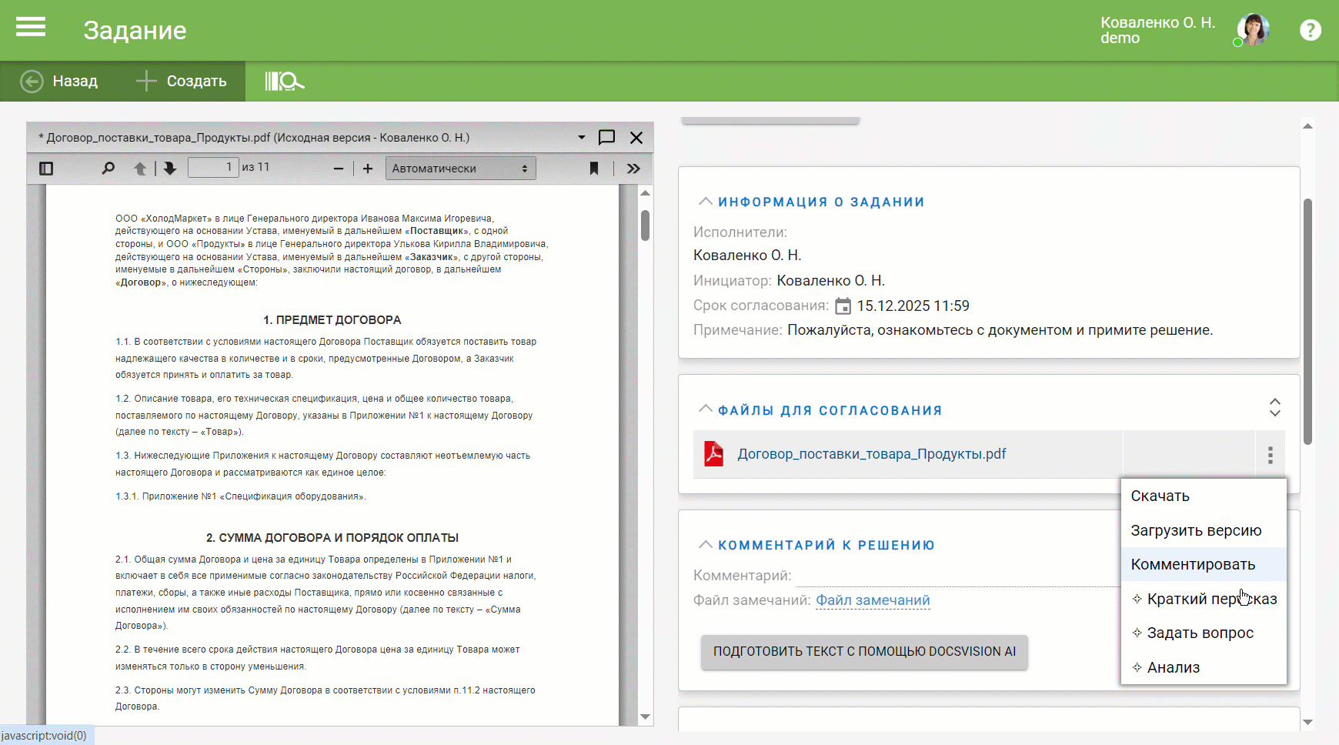Click the barcode search icon
Screen dimensions: 1339x745
pos(284,81)
